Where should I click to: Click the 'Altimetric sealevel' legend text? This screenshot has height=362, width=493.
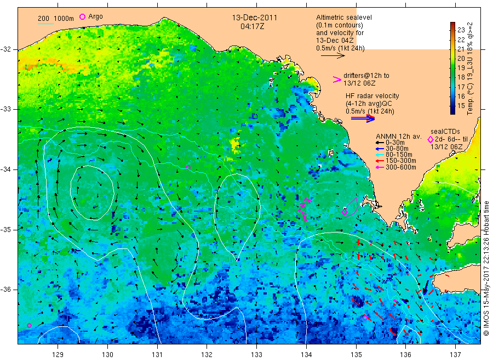click(344, 18)
